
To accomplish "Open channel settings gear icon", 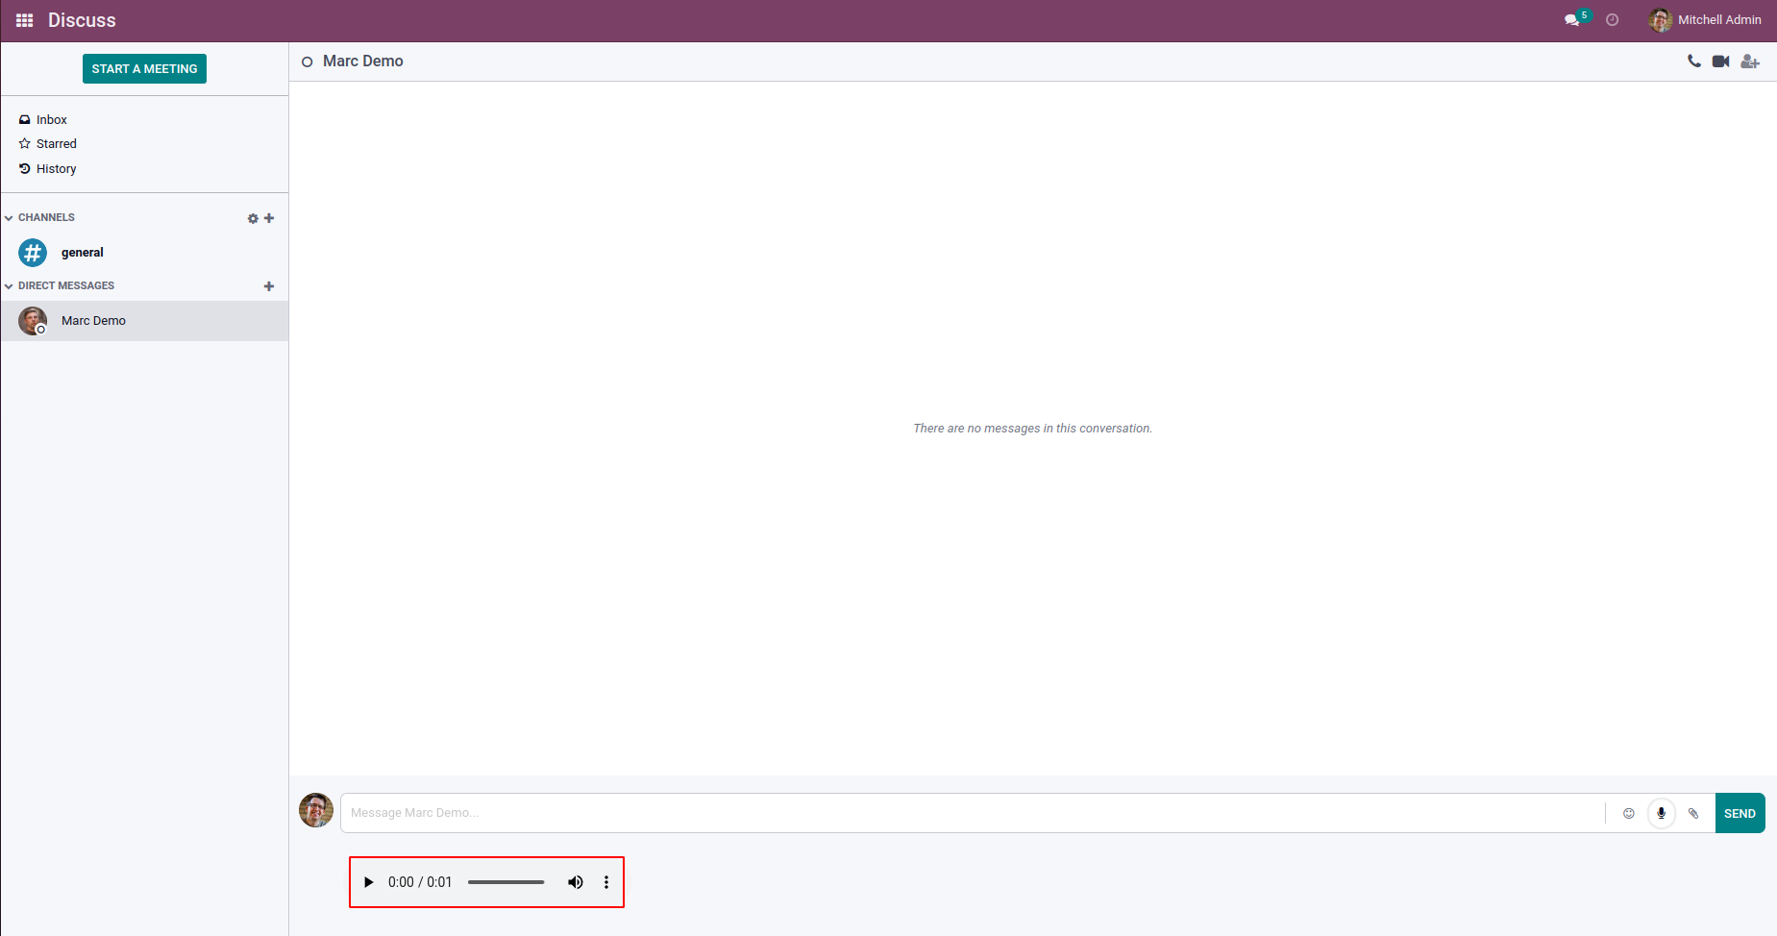I will (x=253, y=219).
